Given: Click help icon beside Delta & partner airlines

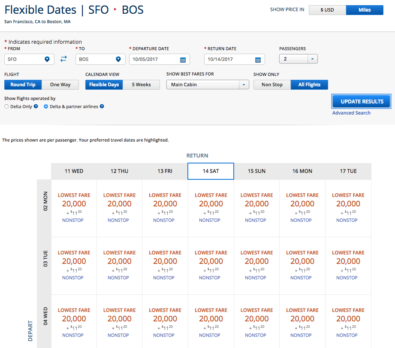Looking at the screenshot, I should pyautogui.click(x=102, y=106).
